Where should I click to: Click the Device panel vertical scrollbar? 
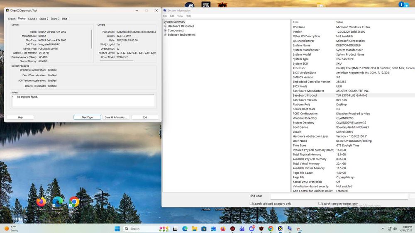pyautogui.click(x=92, y=39)
